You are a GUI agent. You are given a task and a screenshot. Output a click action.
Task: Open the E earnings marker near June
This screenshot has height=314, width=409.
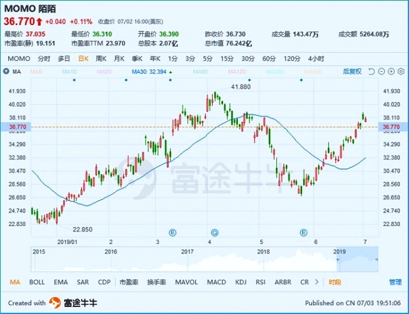pyautogui.click(x=303, y=232)
